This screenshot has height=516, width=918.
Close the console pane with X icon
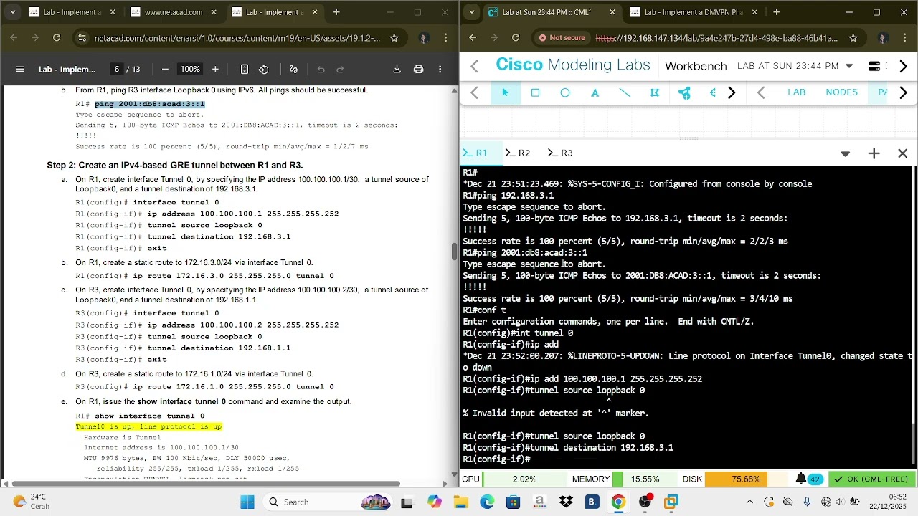902,153
